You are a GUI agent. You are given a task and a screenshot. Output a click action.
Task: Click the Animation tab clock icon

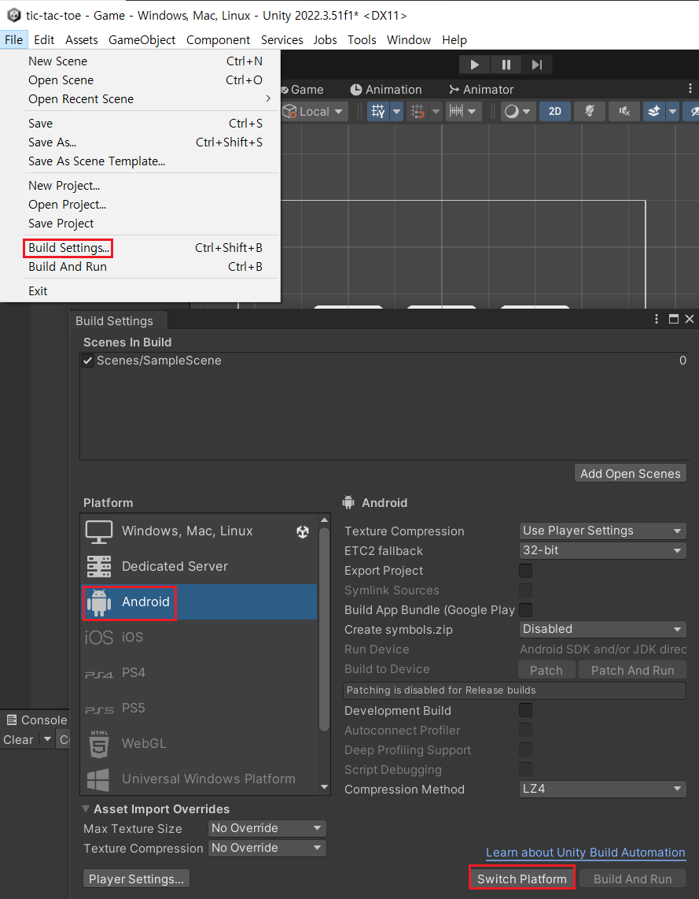click(356, 90)
